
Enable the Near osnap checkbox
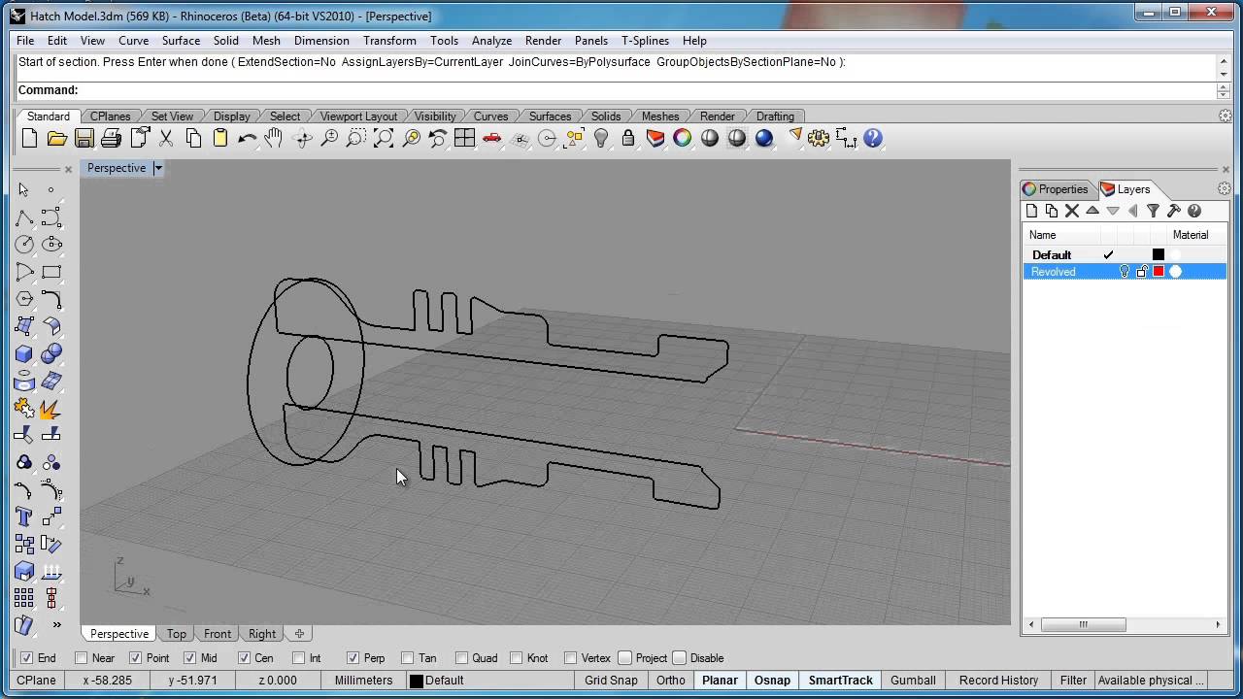tap(82, 658)
